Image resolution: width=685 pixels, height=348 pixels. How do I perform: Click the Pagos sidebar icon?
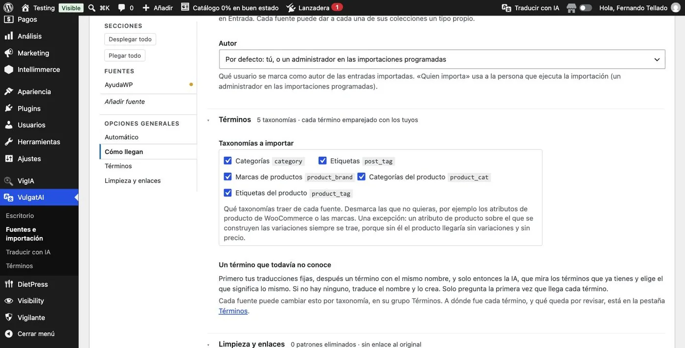[8, 19]
